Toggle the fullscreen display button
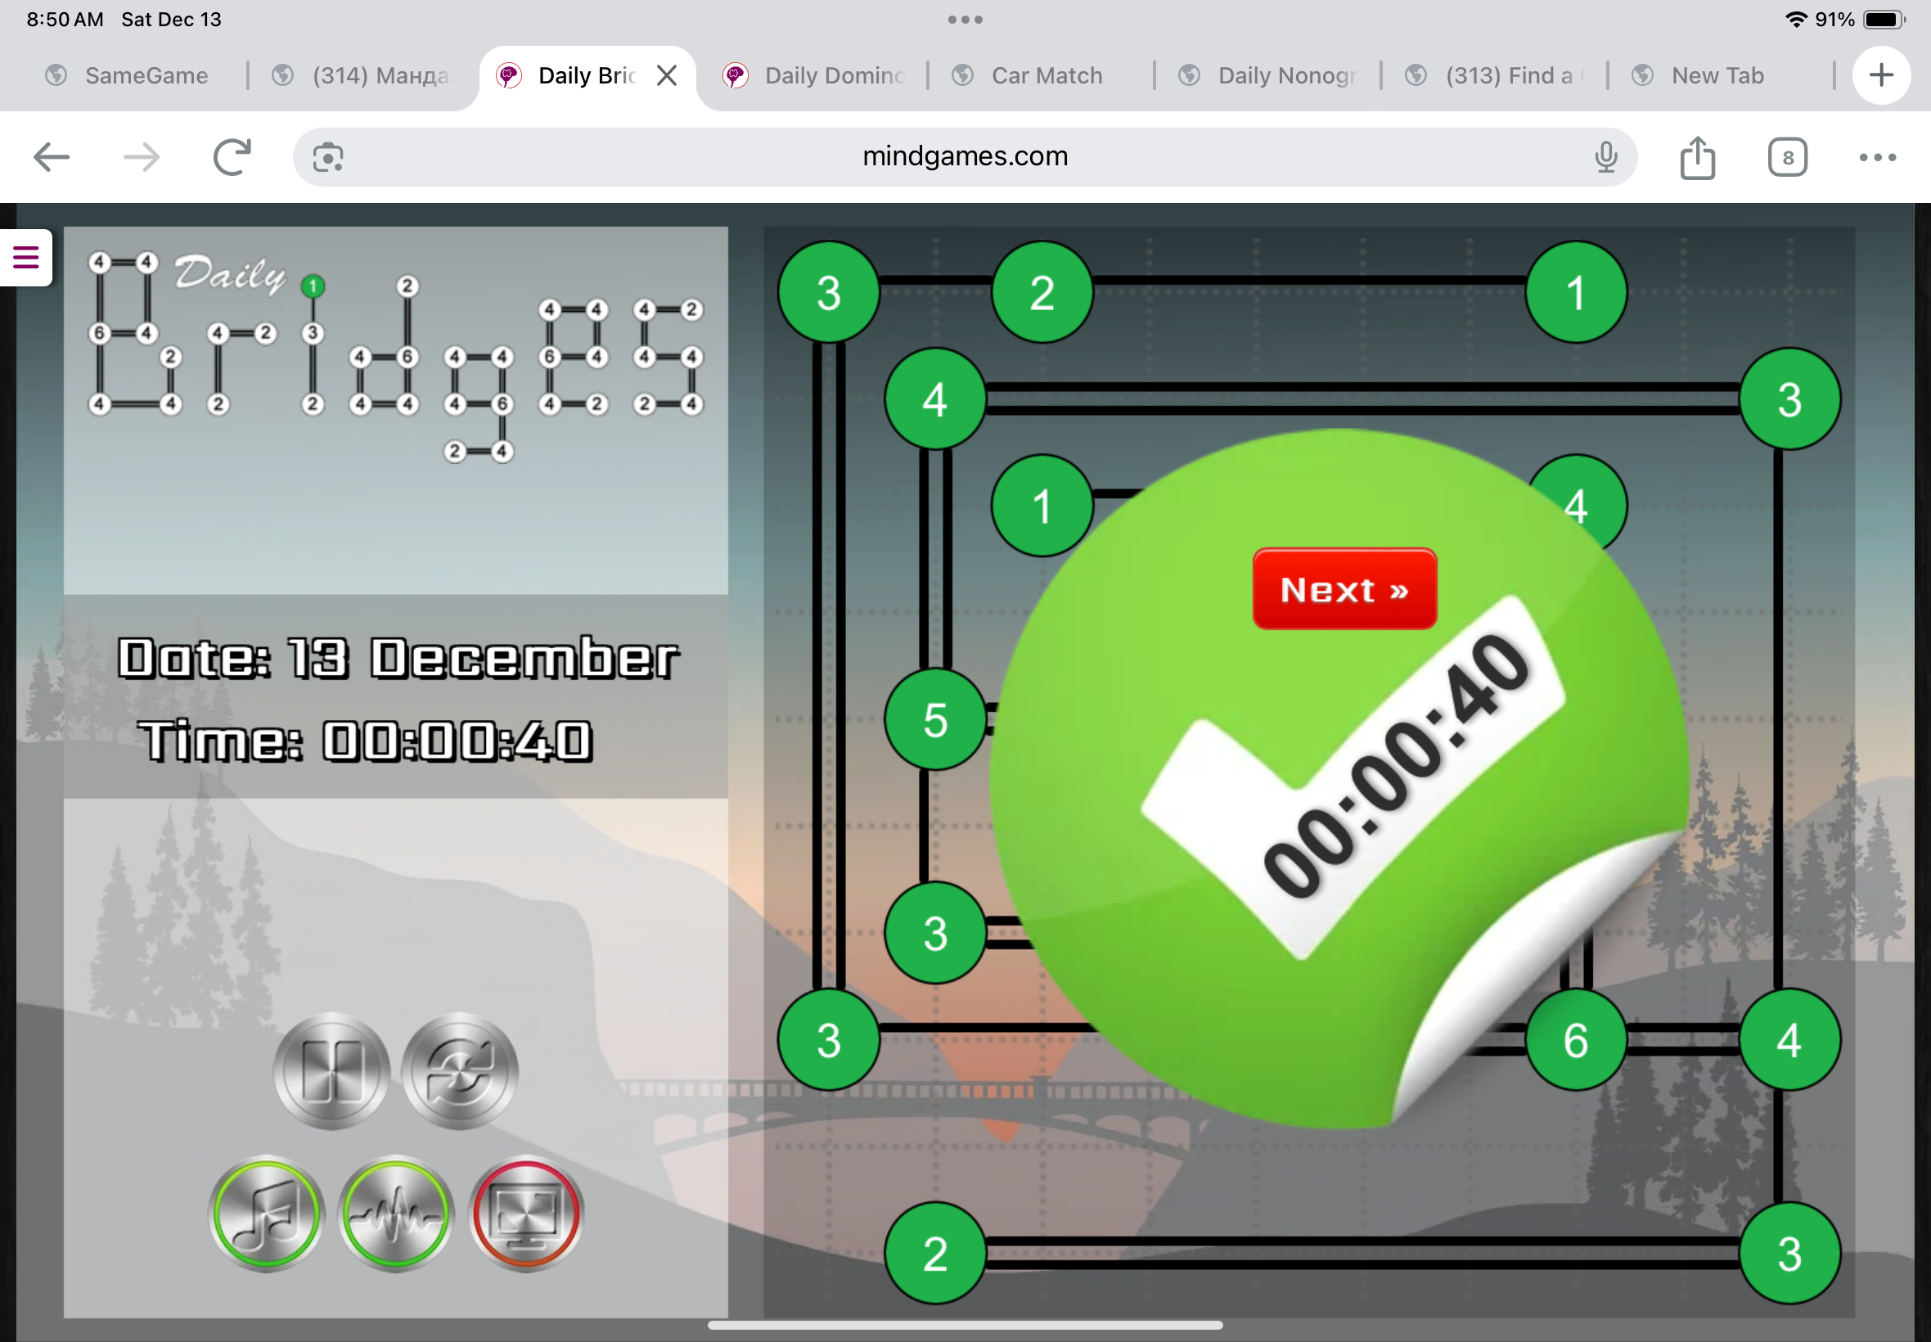 (526, 1214)
